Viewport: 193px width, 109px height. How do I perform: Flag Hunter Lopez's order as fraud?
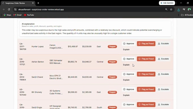pyautogui.click(x=146, y=44)
